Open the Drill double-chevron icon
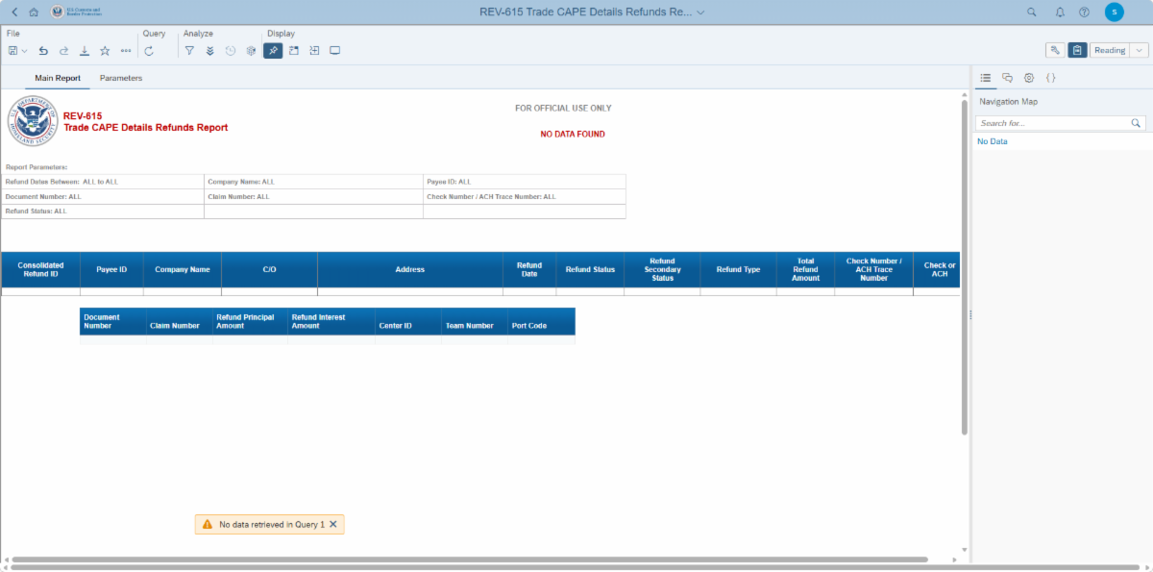Image resolution: width=1153 pixels, height=572 pixels. point(209,51)
